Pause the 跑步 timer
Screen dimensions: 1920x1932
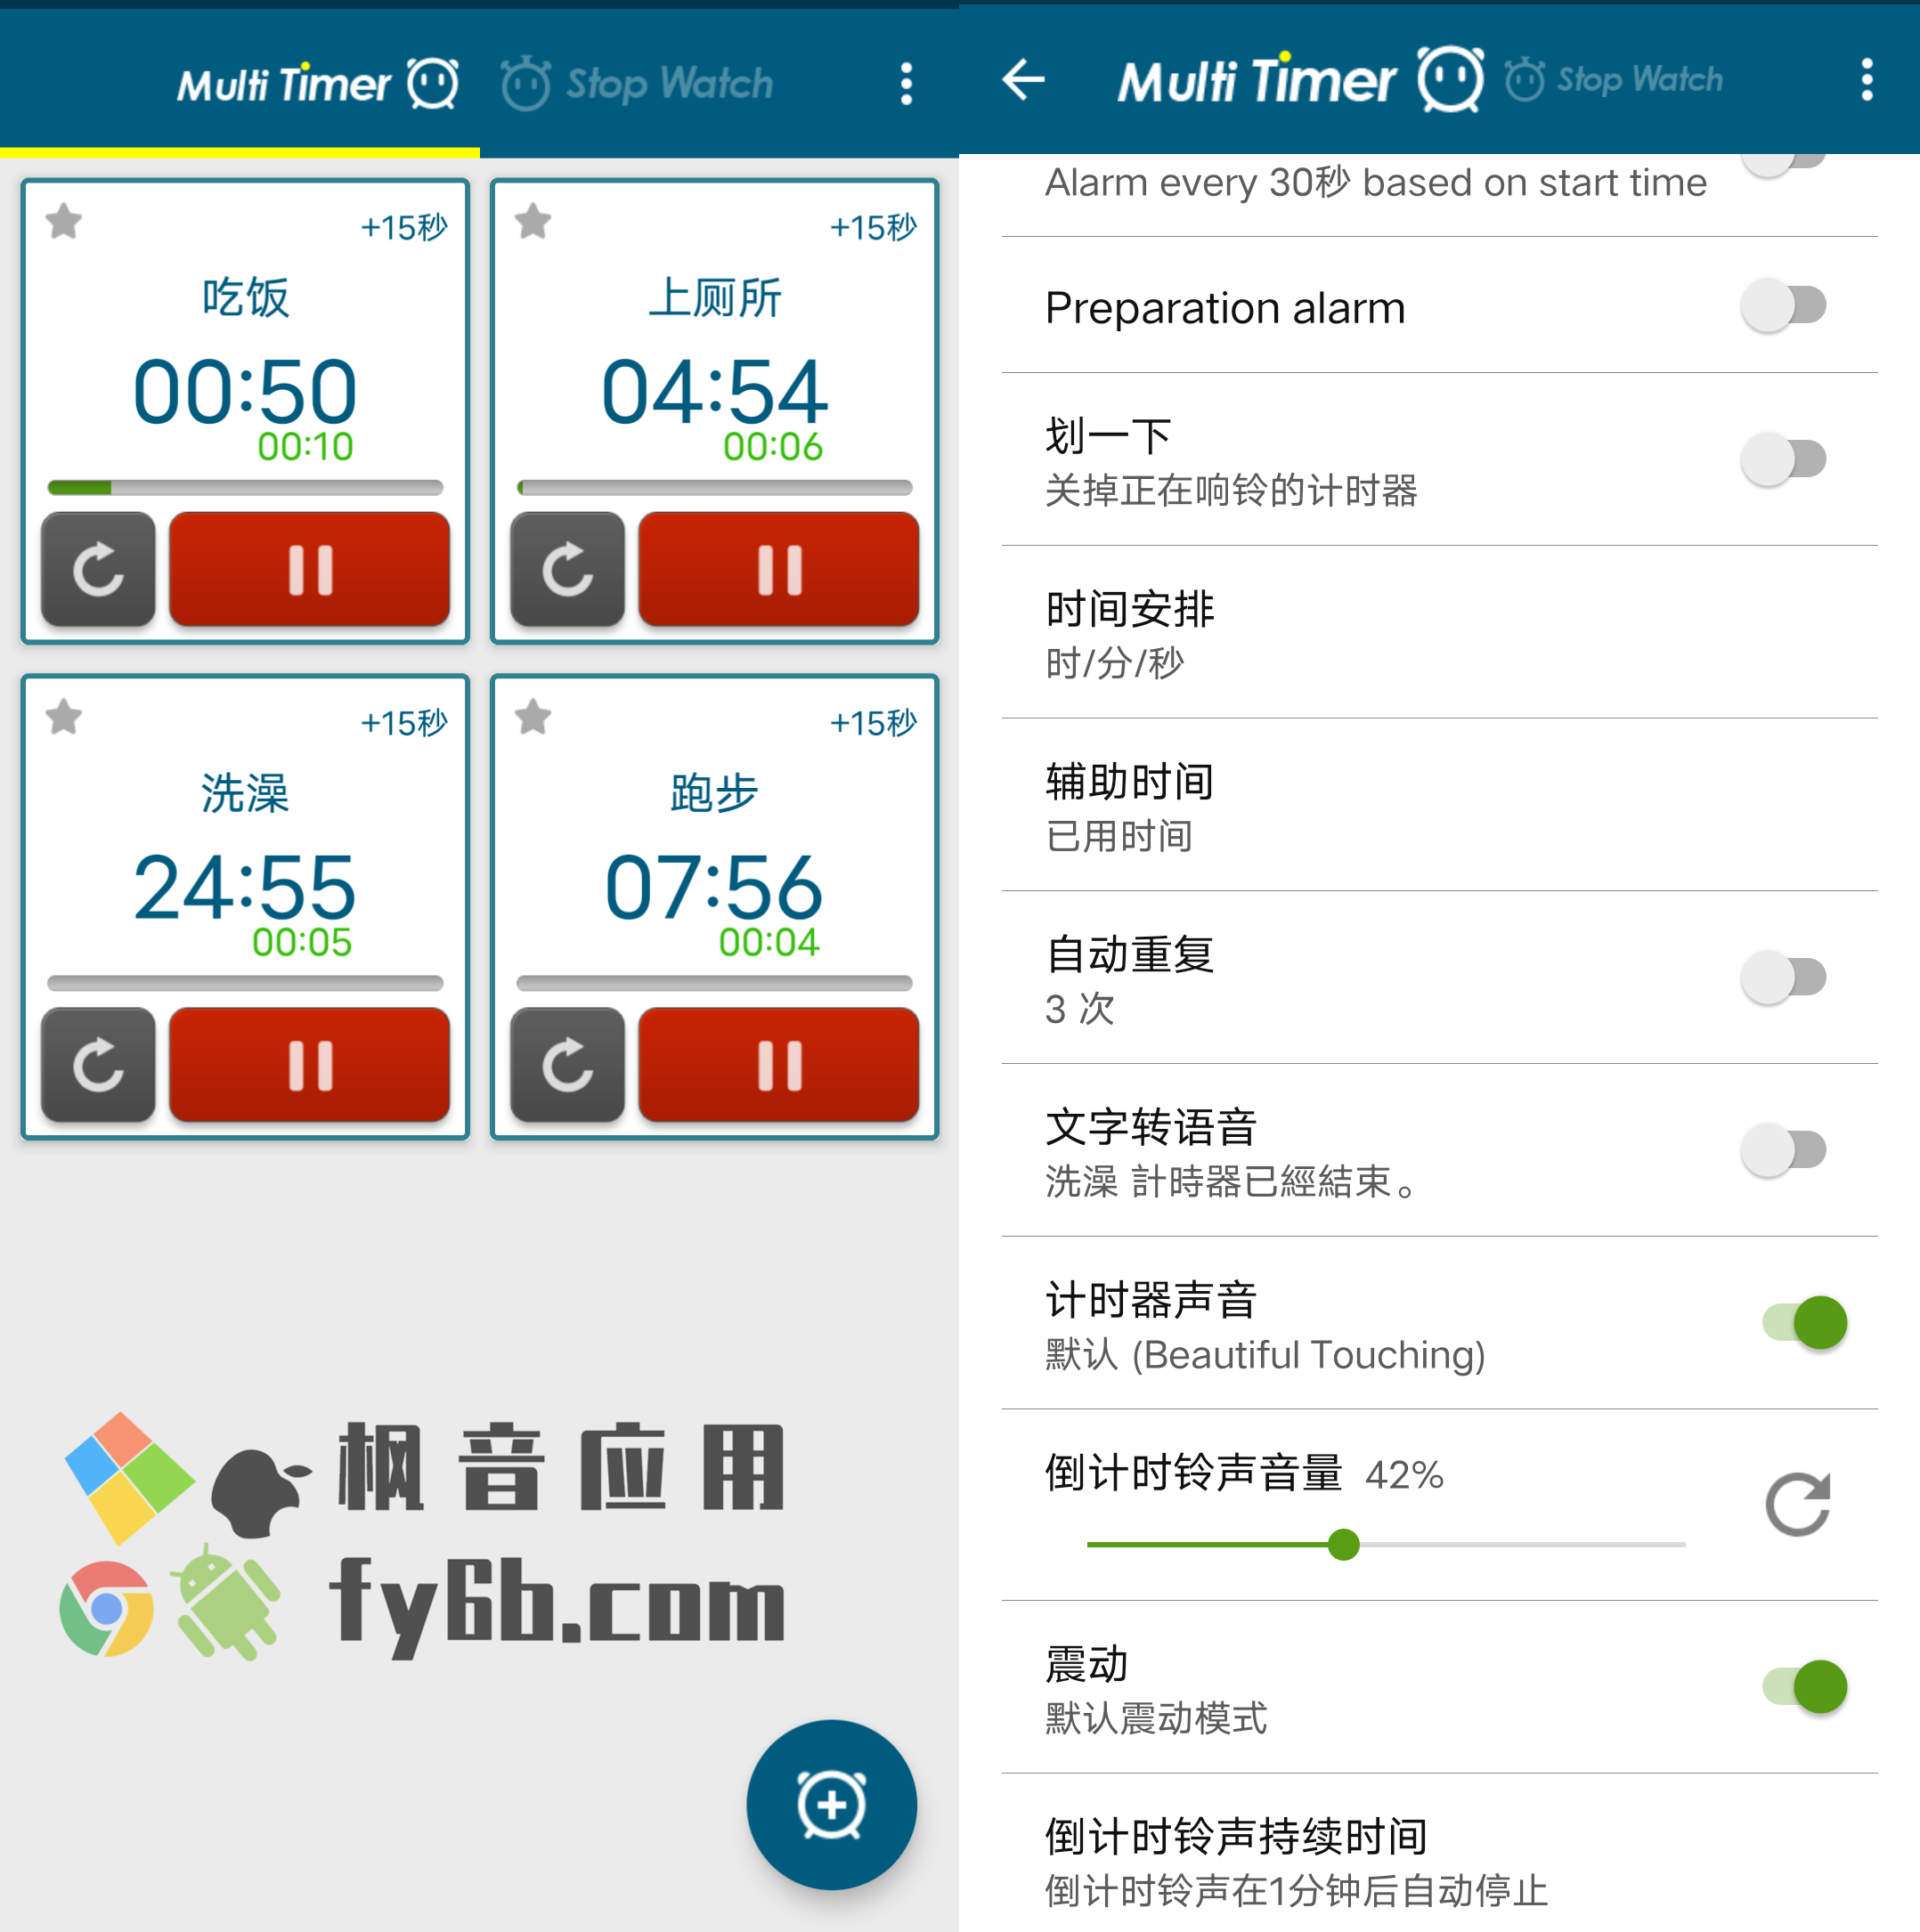(778, 1064)
